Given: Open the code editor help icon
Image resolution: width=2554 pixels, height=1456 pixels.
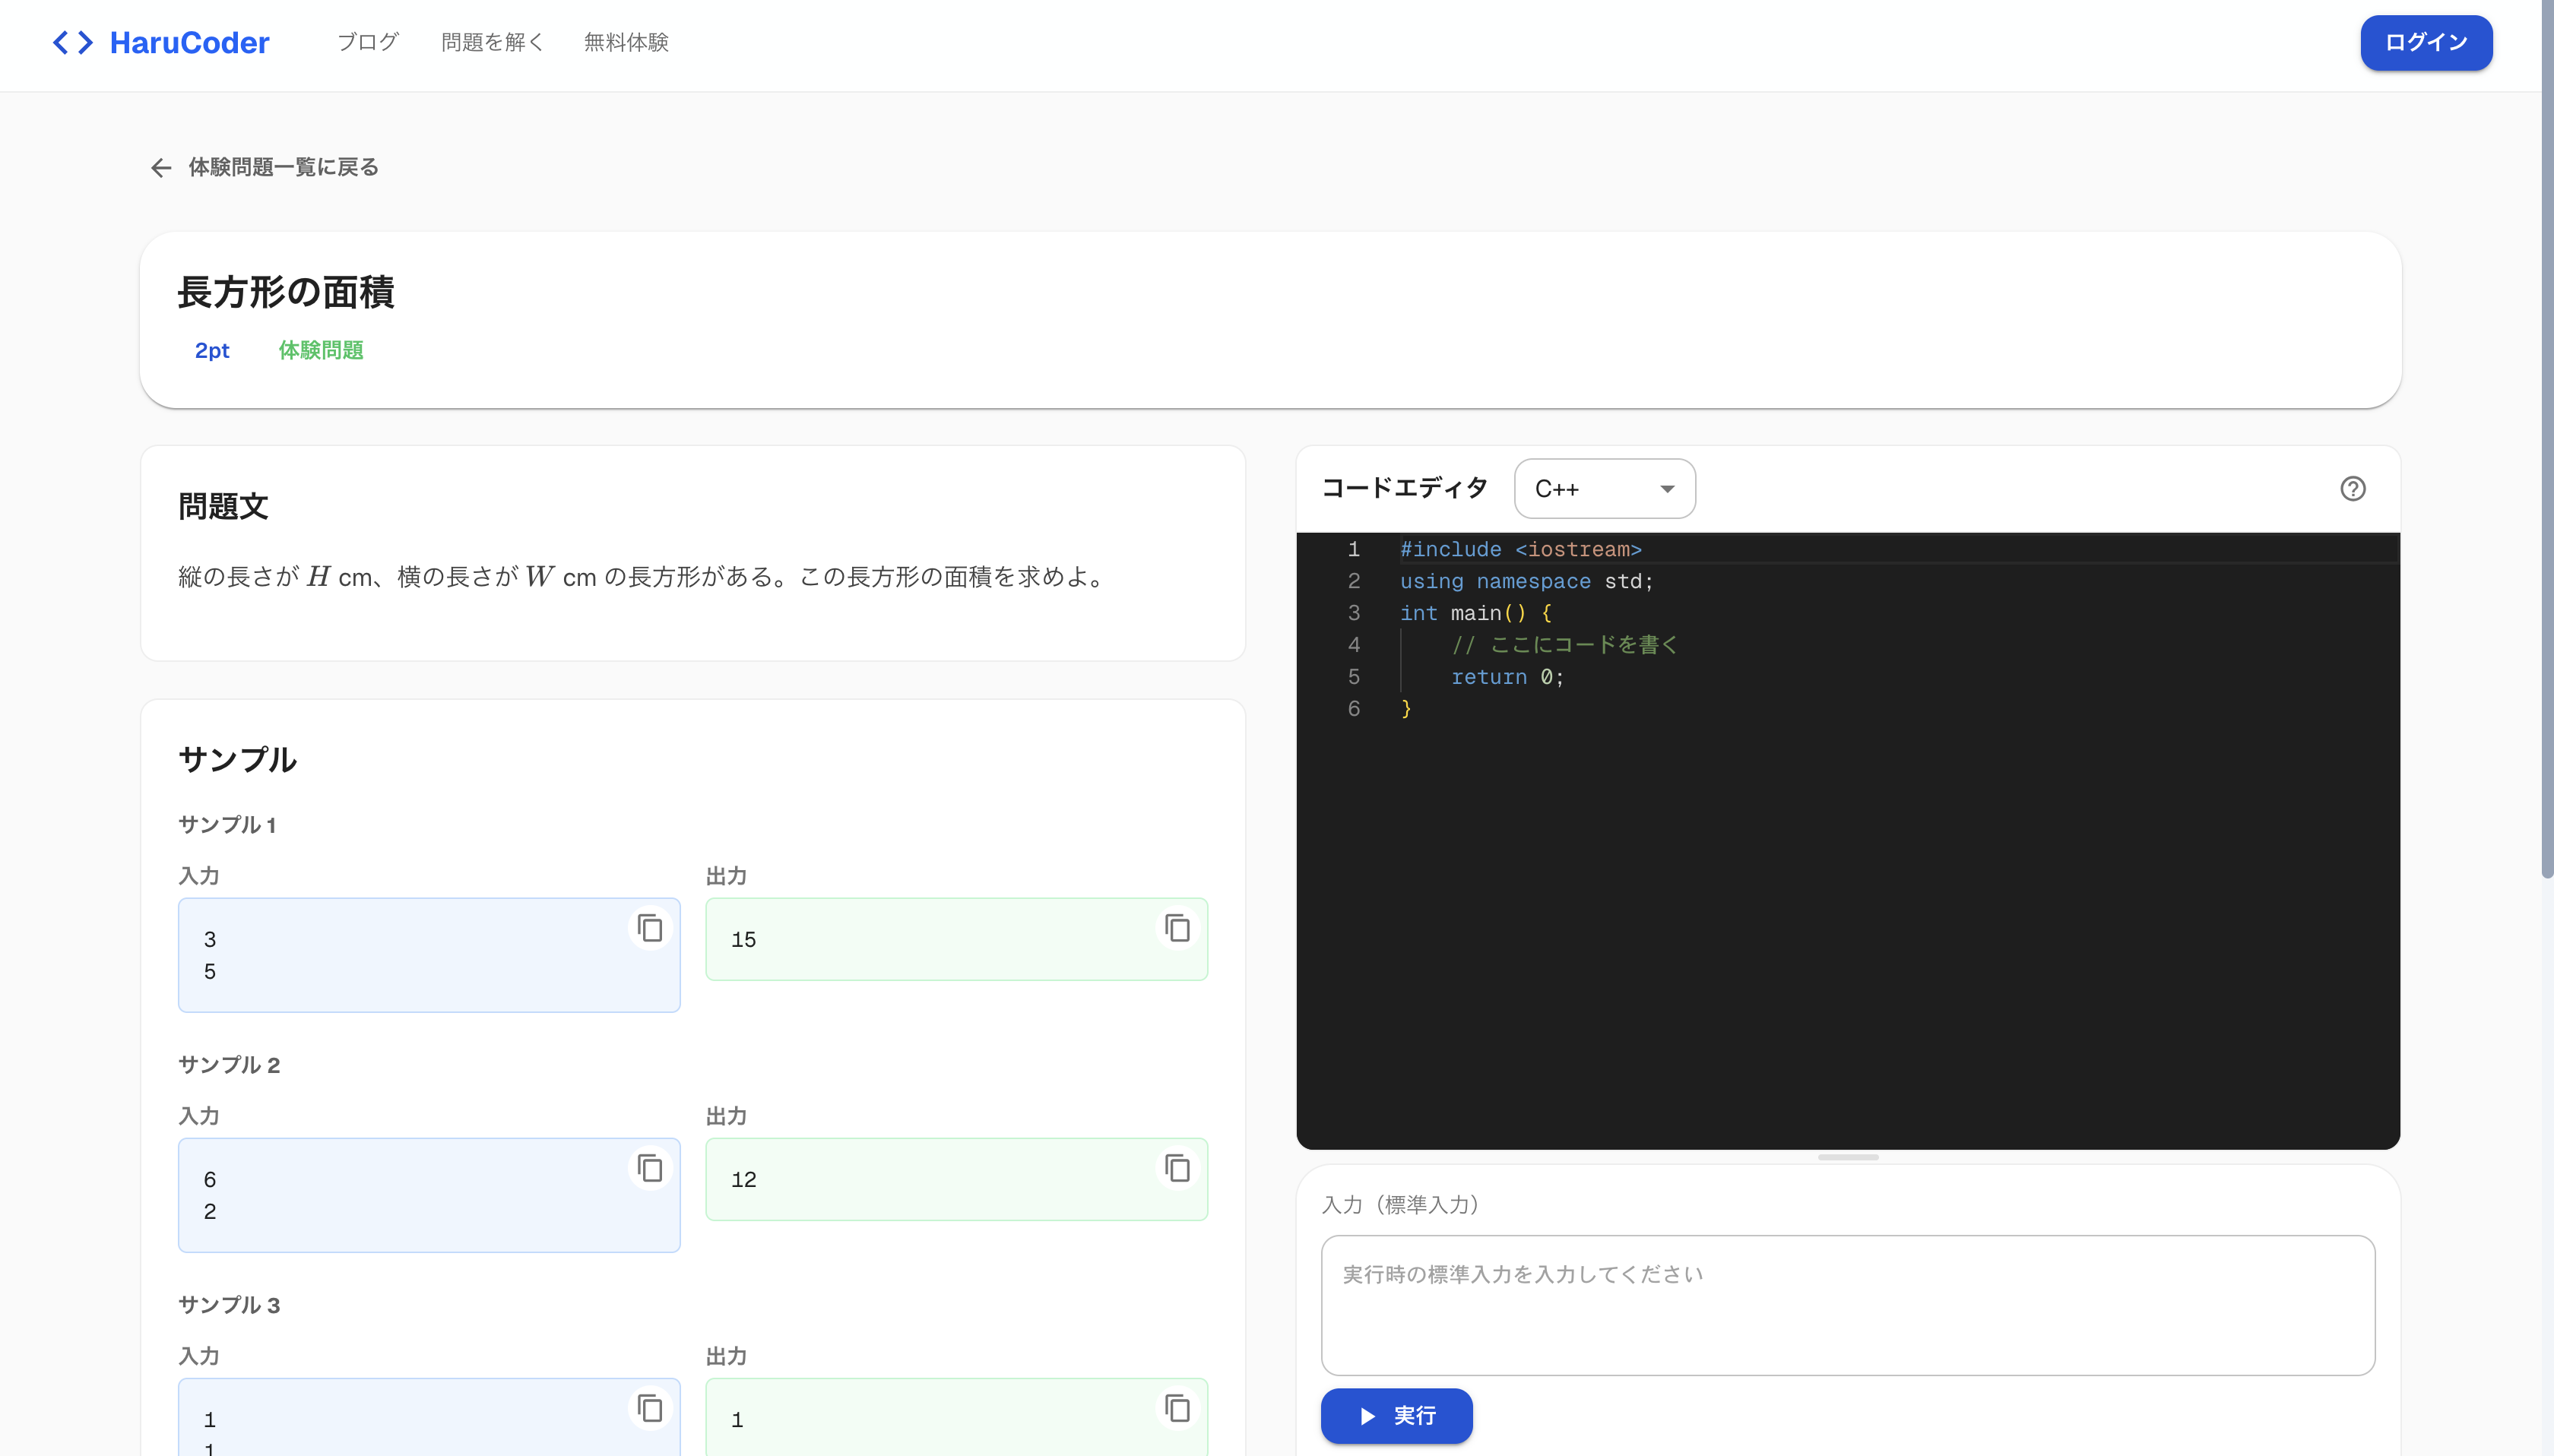Looking at the screenshot, I should 2353,489.
